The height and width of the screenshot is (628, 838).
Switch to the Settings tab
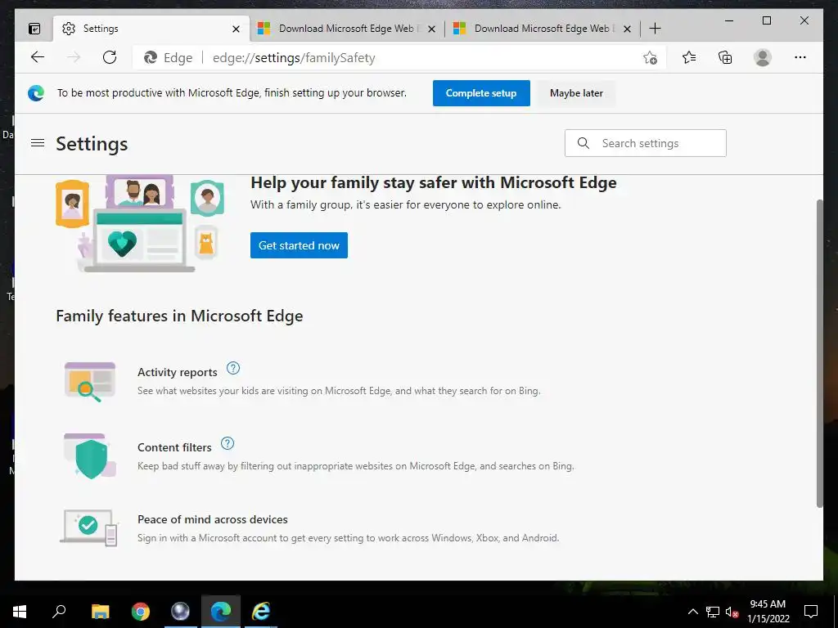click(151, 29)
